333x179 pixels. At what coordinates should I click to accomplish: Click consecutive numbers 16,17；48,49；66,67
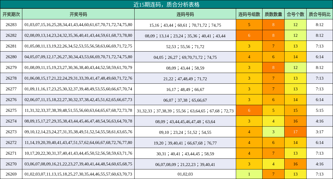(x=185, y=89)
